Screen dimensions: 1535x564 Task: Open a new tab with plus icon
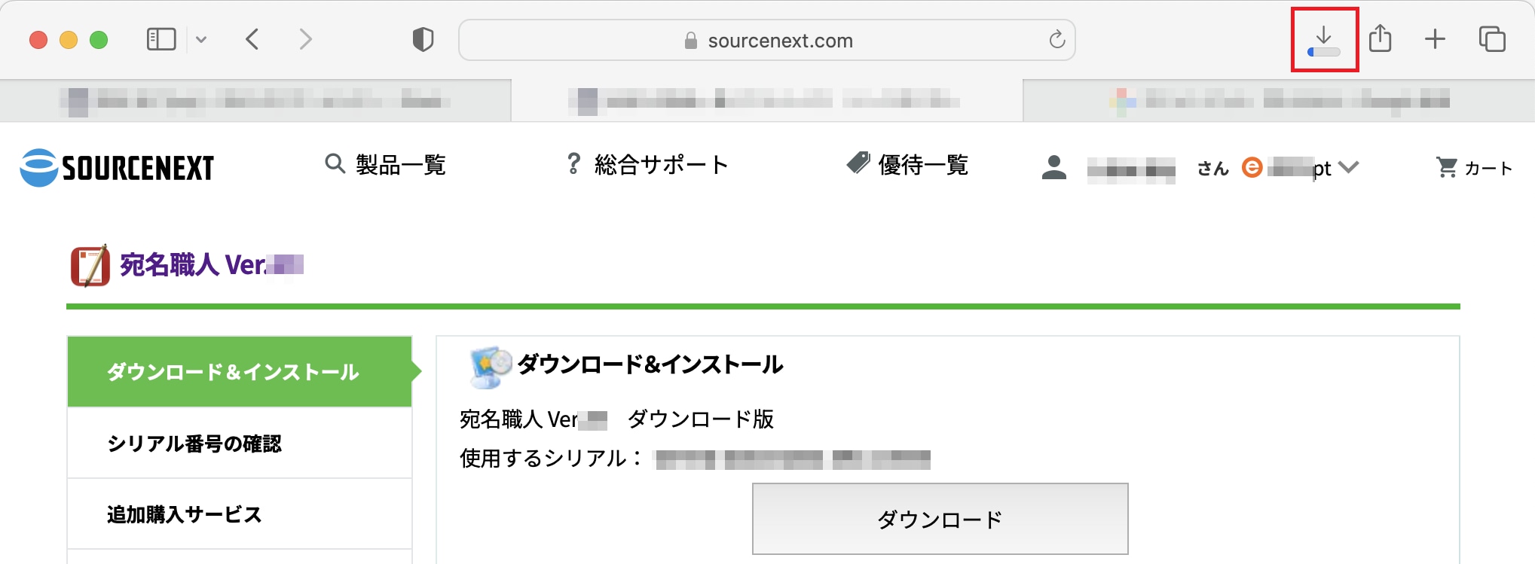pyautogui.click(x=1435, y=39)
